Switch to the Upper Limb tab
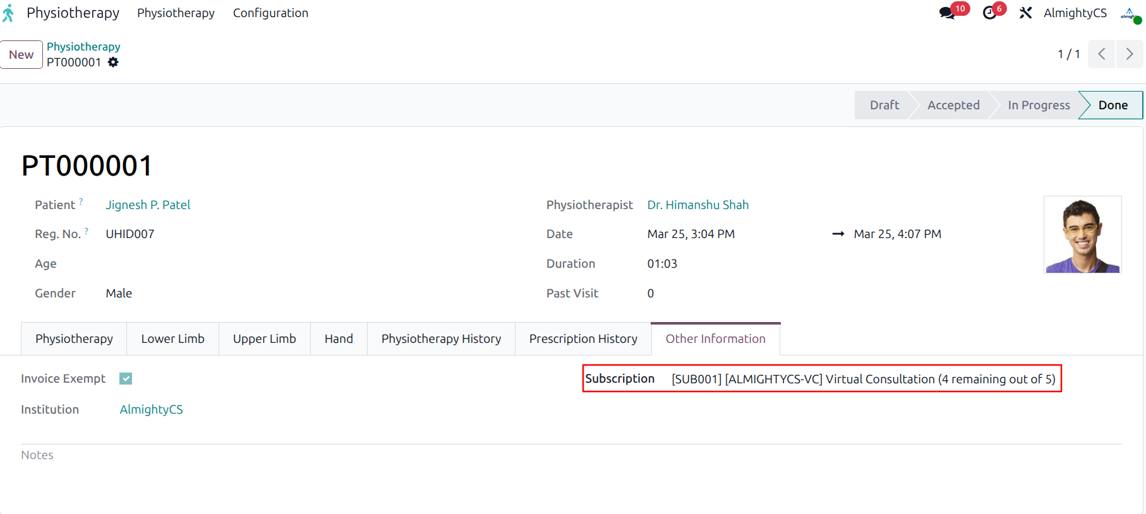This screenshot has width=1146, height=514. point(264,339)
